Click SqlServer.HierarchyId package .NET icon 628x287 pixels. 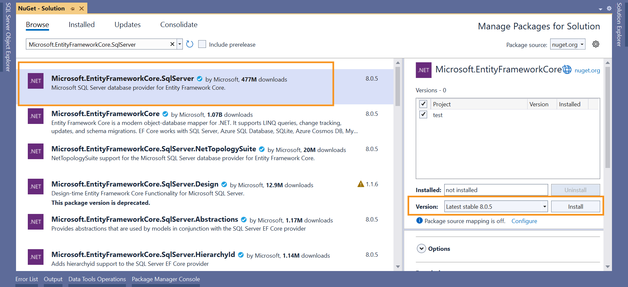pos(36,257)
